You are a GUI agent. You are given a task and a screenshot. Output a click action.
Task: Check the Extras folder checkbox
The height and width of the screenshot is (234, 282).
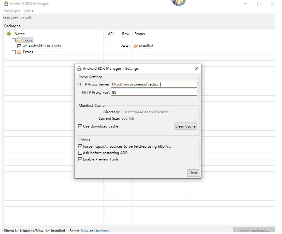[14, 52]
